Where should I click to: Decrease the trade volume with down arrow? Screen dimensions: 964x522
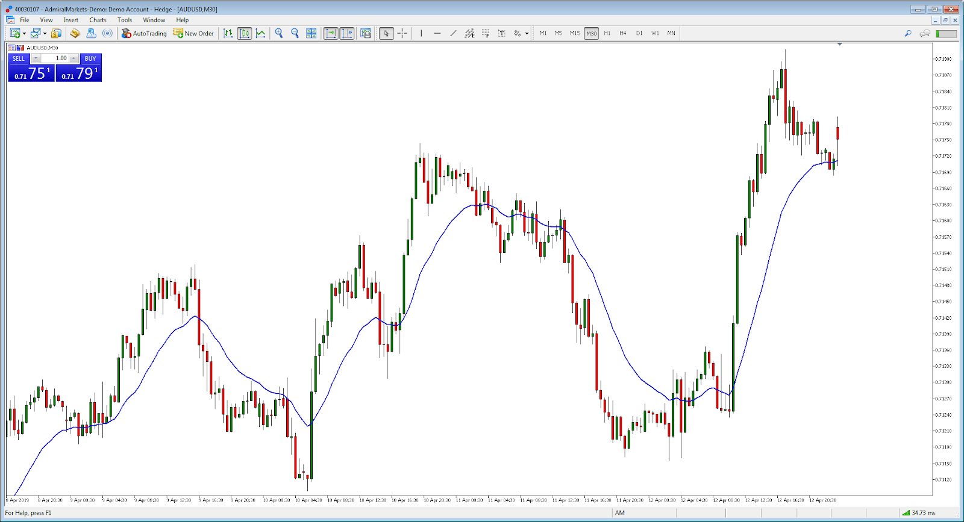point(36,58)
